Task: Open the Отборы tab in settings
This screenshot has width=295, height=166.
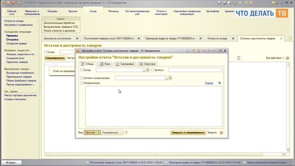Action: (x=87, y=64)
